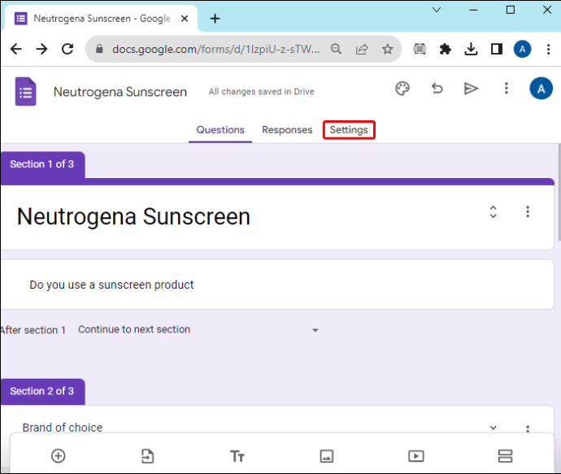Open the Extensions puzzle icon
561x474 pixels.
(x=446, y=49)
